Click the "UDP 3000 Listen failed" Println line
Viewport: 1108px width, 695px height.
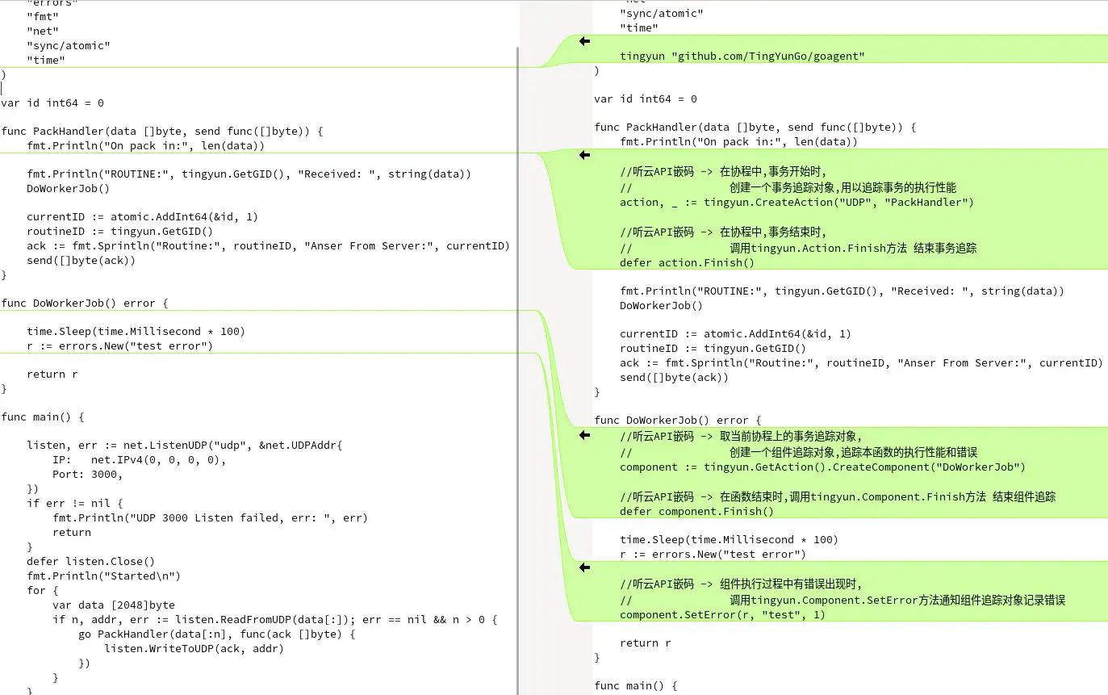(210, 518)
